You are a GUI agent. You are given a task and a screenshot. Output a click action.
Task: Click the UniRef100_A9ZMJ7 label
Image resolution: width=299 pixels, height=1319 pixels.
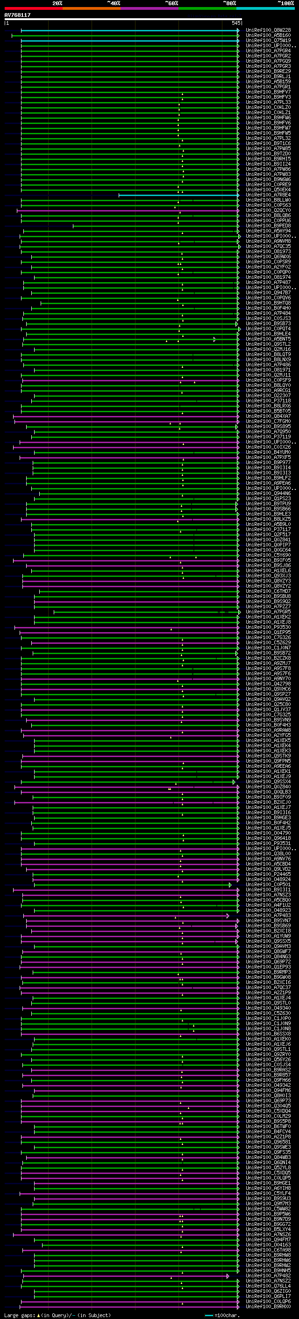[x=268, y=663]
